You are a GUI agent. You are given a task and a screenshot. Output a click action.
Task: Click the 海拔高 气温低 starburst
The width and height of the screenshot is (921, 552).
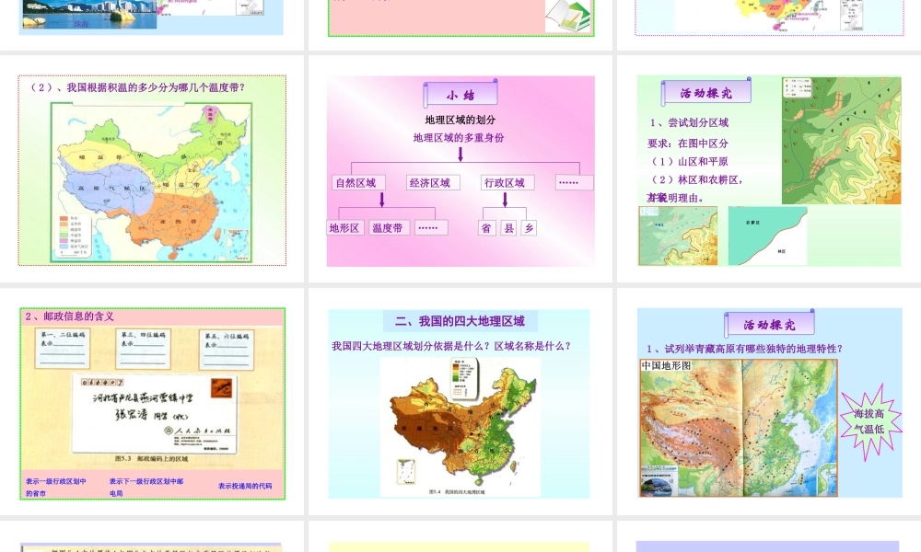coord(869,421)
